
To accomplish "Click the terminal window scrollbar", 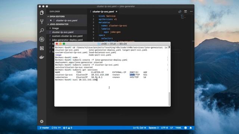I will 169,99.
